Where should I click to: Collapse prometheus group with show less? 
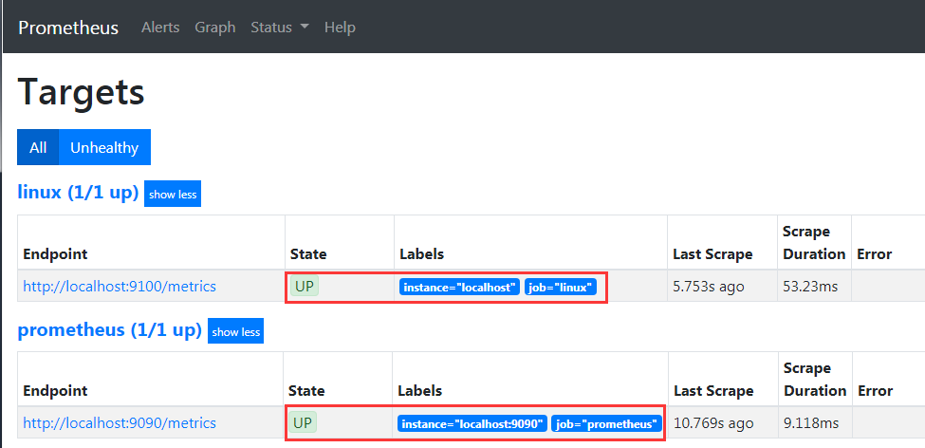tap(235, 331)
